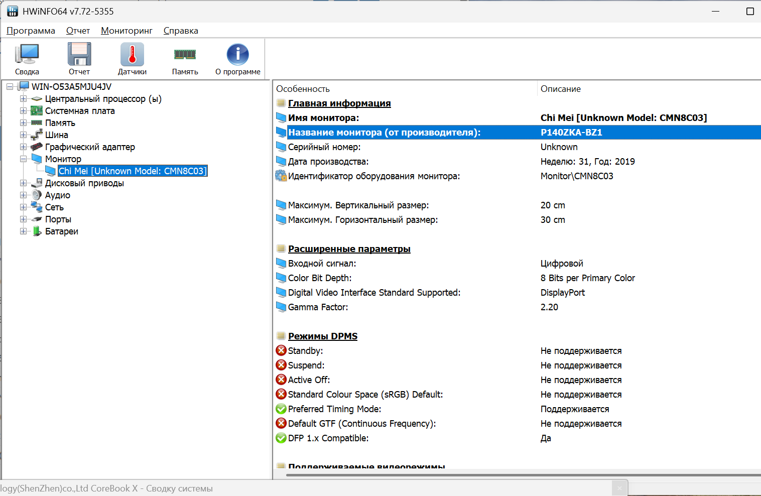761x496 pixels.
Task: Expand the Центральный процессор (ы) node
Action: point(23,99)
